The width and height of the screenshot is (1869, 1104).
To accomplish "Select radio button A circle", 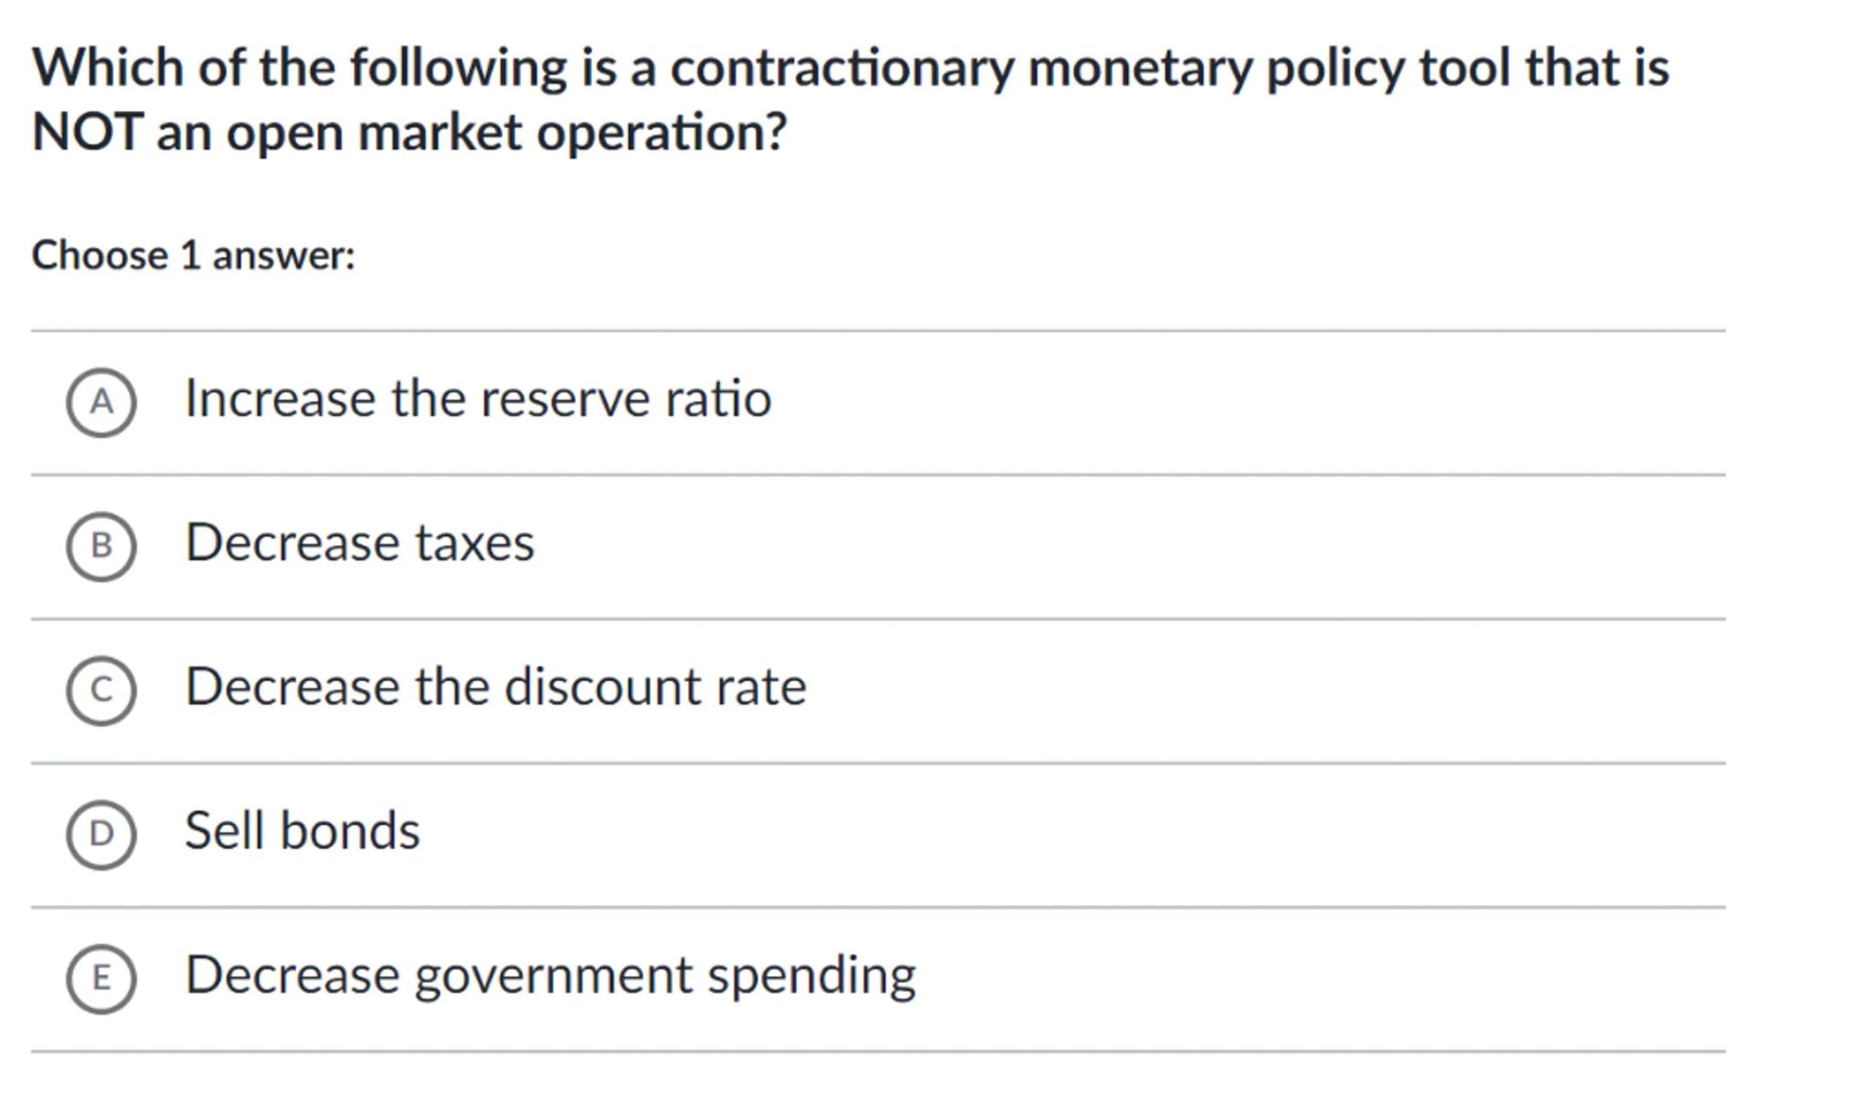I will coord(101,402).
